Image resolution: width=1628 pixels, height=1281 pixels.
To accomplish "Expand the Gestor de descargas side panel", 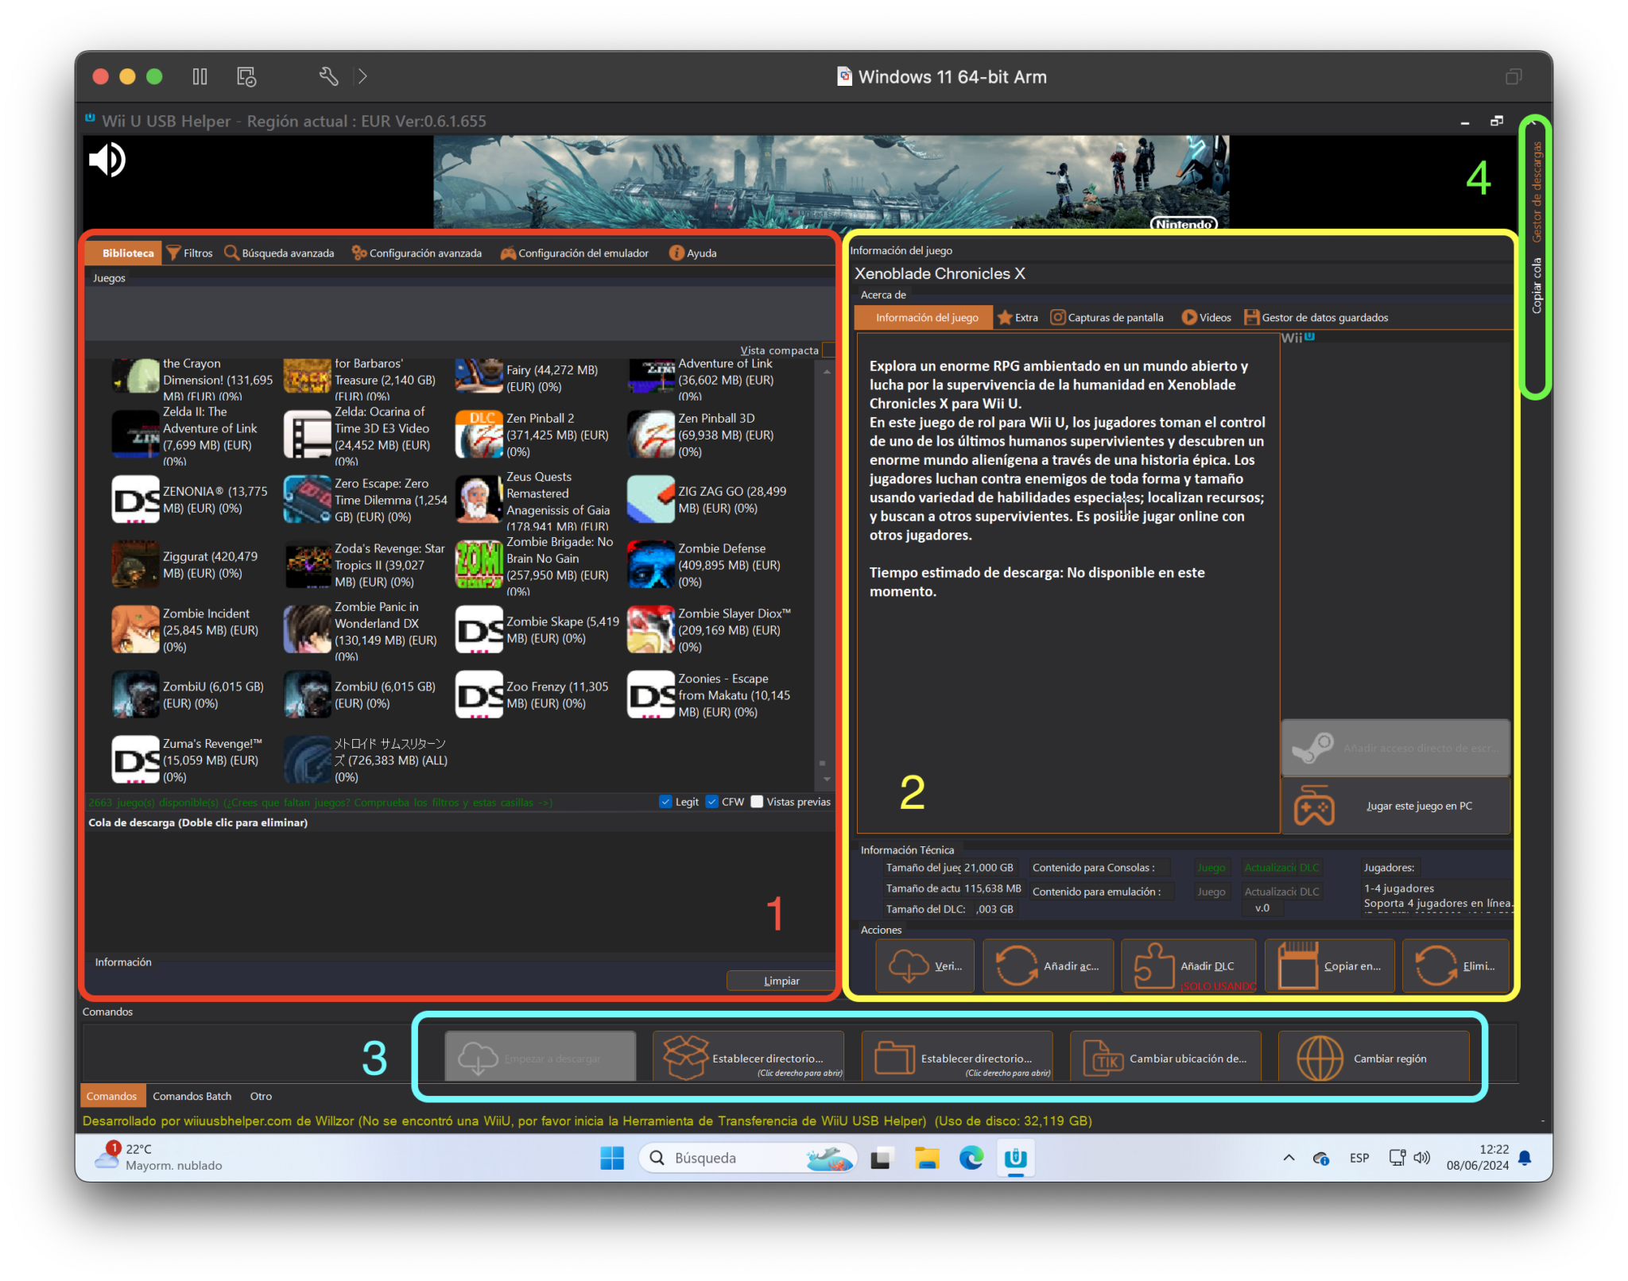I will click(1537, 191).
